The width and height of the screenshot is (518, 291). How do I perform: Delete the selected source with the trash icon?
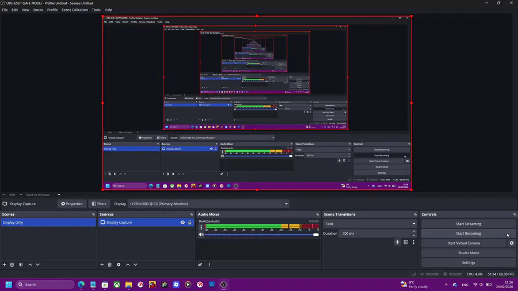(x=110, y=265)
